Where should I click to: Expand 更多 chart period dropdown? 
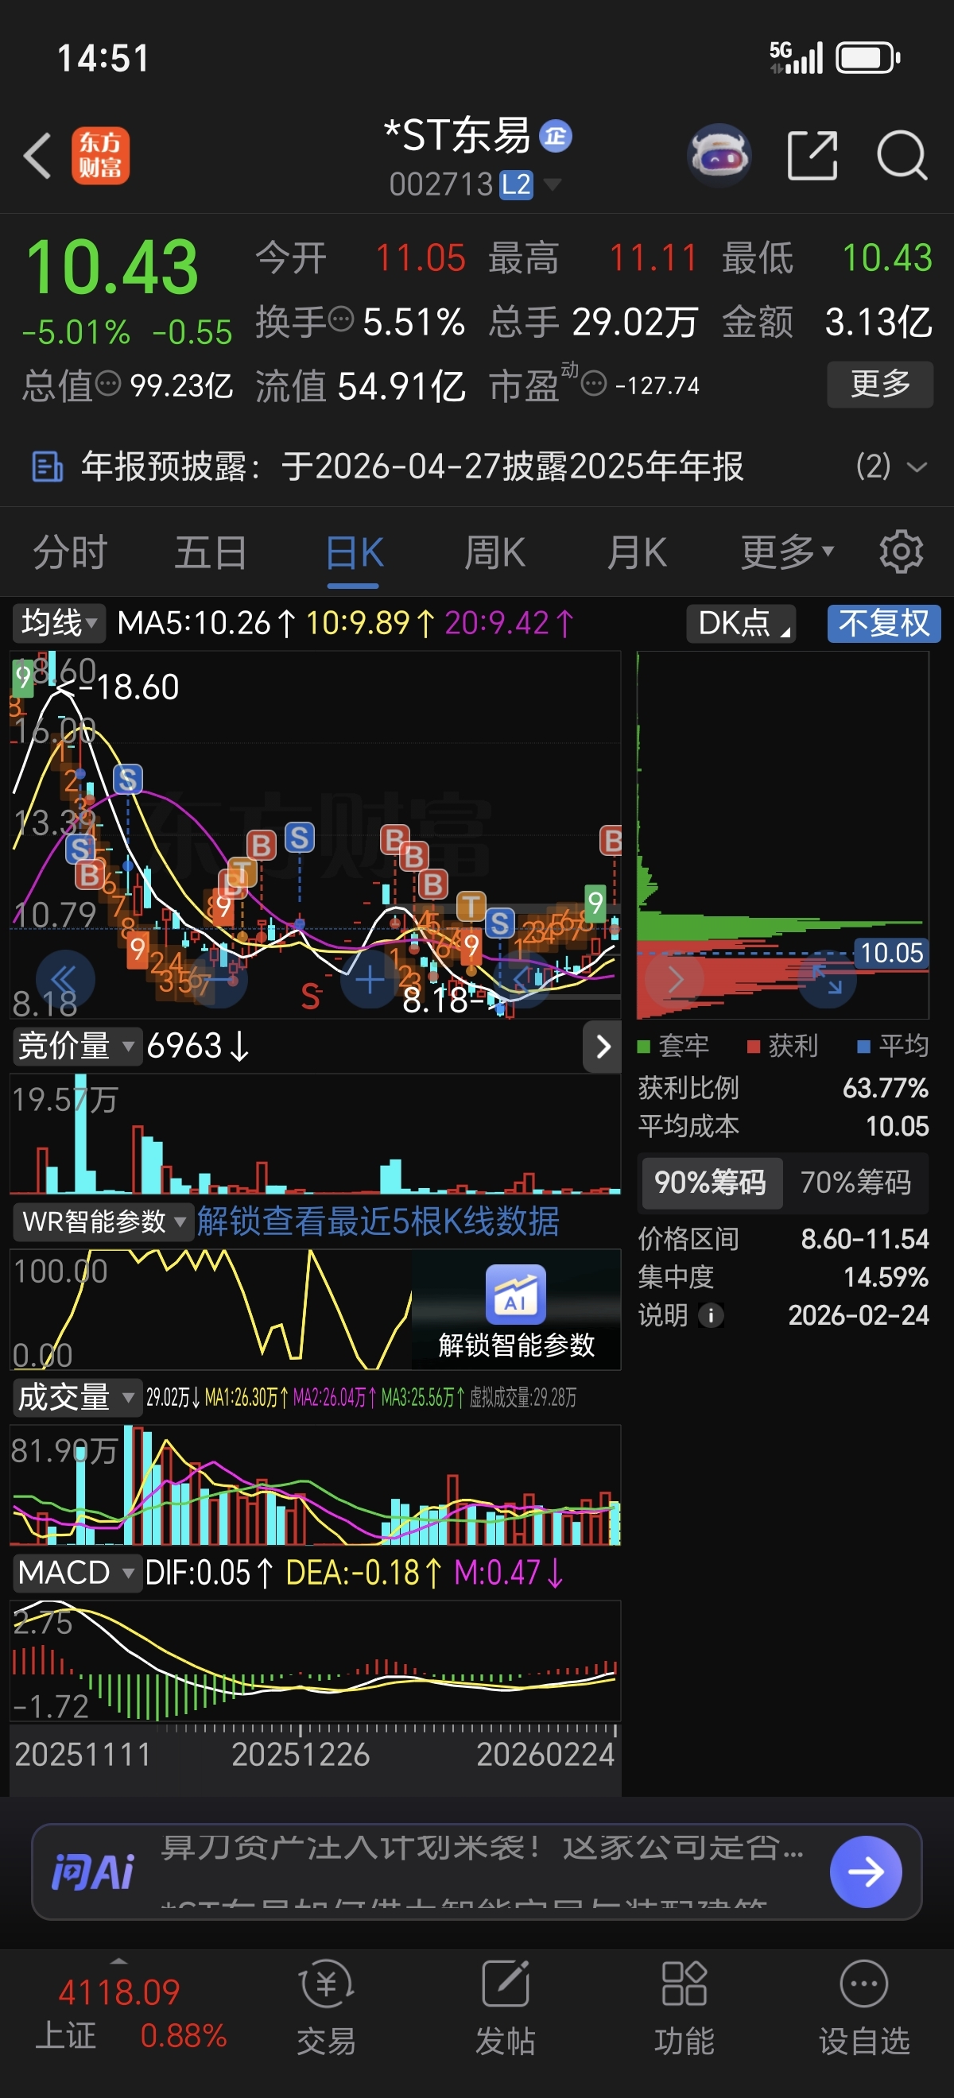787,552
